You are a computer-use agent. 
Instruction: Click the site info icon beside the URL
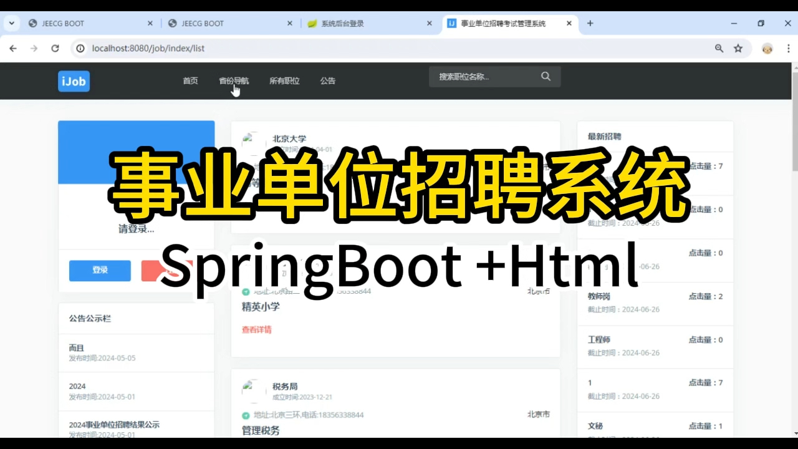pos(81,48)
